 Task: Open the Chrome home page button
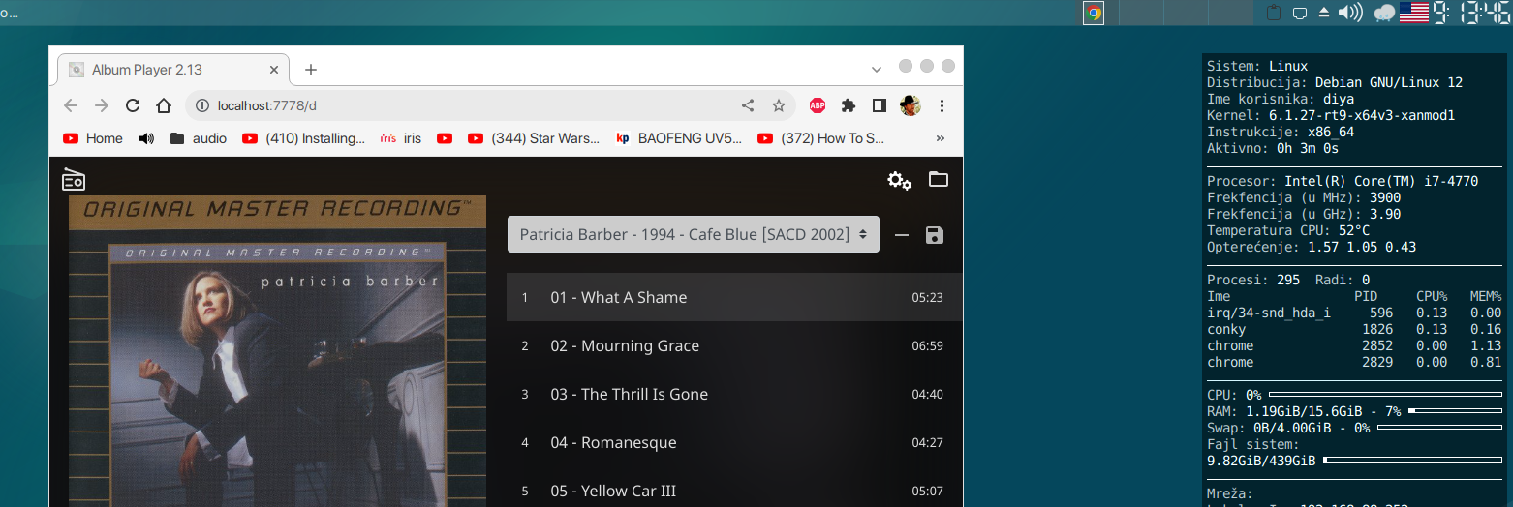point(164,105)
